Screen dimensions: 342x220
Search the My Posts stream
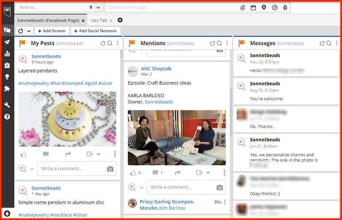pos(110,43)
